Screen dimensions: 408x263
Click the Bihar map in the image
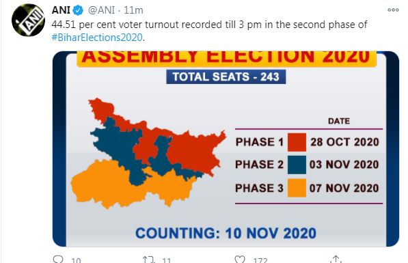[x=148, y=154]
